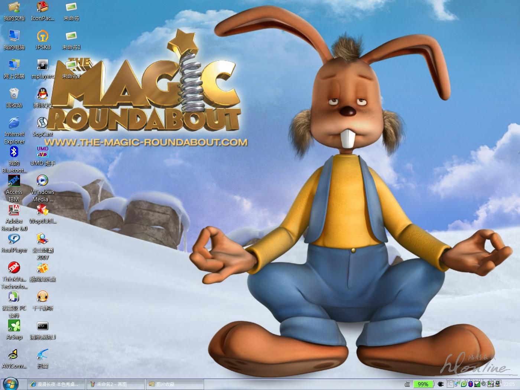Switch to 未命名2 - 画图 taskbar window

(116, 384)
